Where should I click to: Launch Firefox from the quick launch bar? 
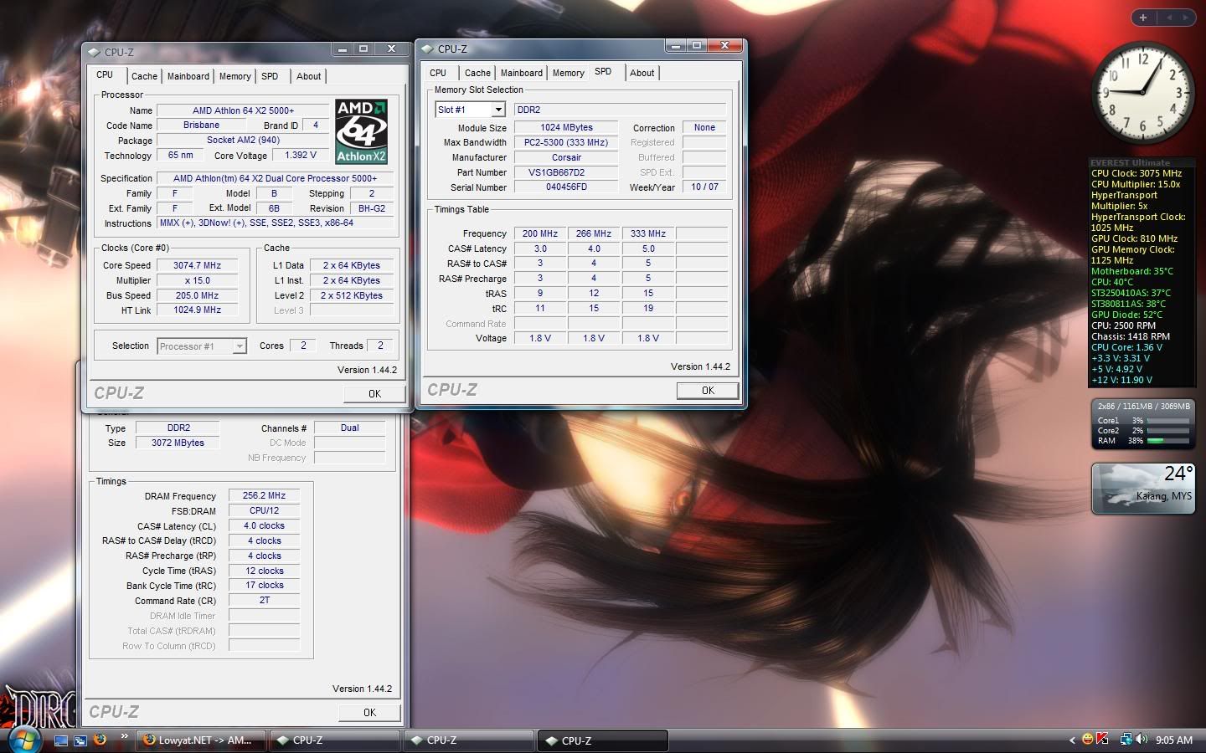(x=100, y=740)
